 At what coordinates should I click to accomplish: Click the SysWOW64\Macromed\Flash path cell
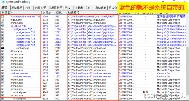click(92, 17)
